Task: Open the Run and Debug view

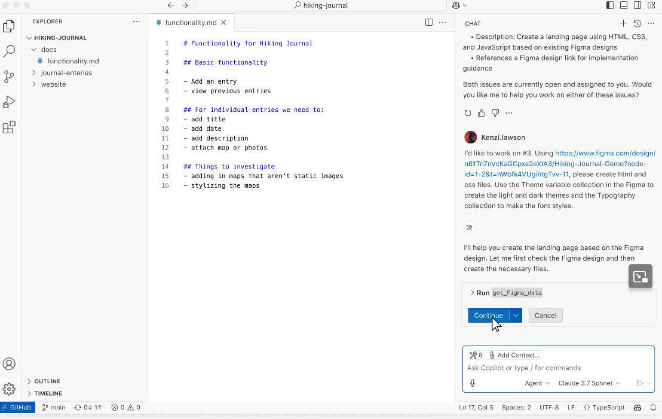Action: point(9,102)
